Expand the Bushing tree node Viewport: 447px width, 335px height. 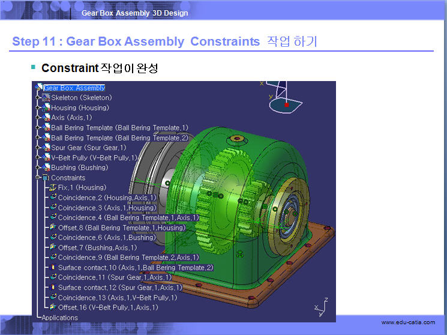38,167
